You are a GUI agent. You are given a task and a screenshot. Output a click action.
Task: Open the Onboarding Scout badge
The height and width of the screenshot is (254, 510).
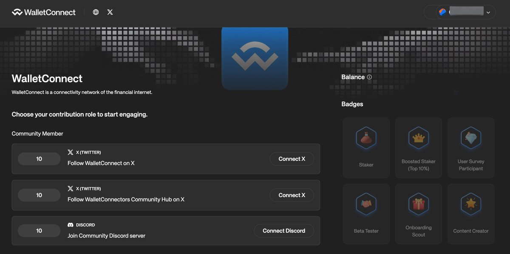(x=418, y=214)
